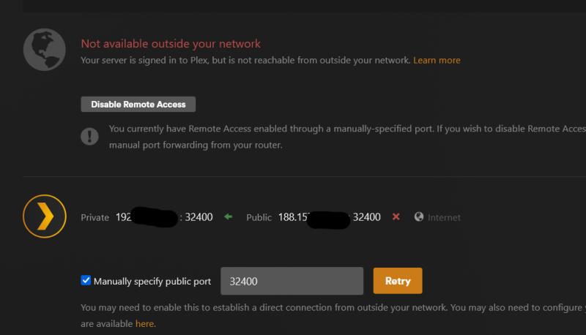Click the orange Plex chevron logo
586x335 pixels.
[45, 217]
